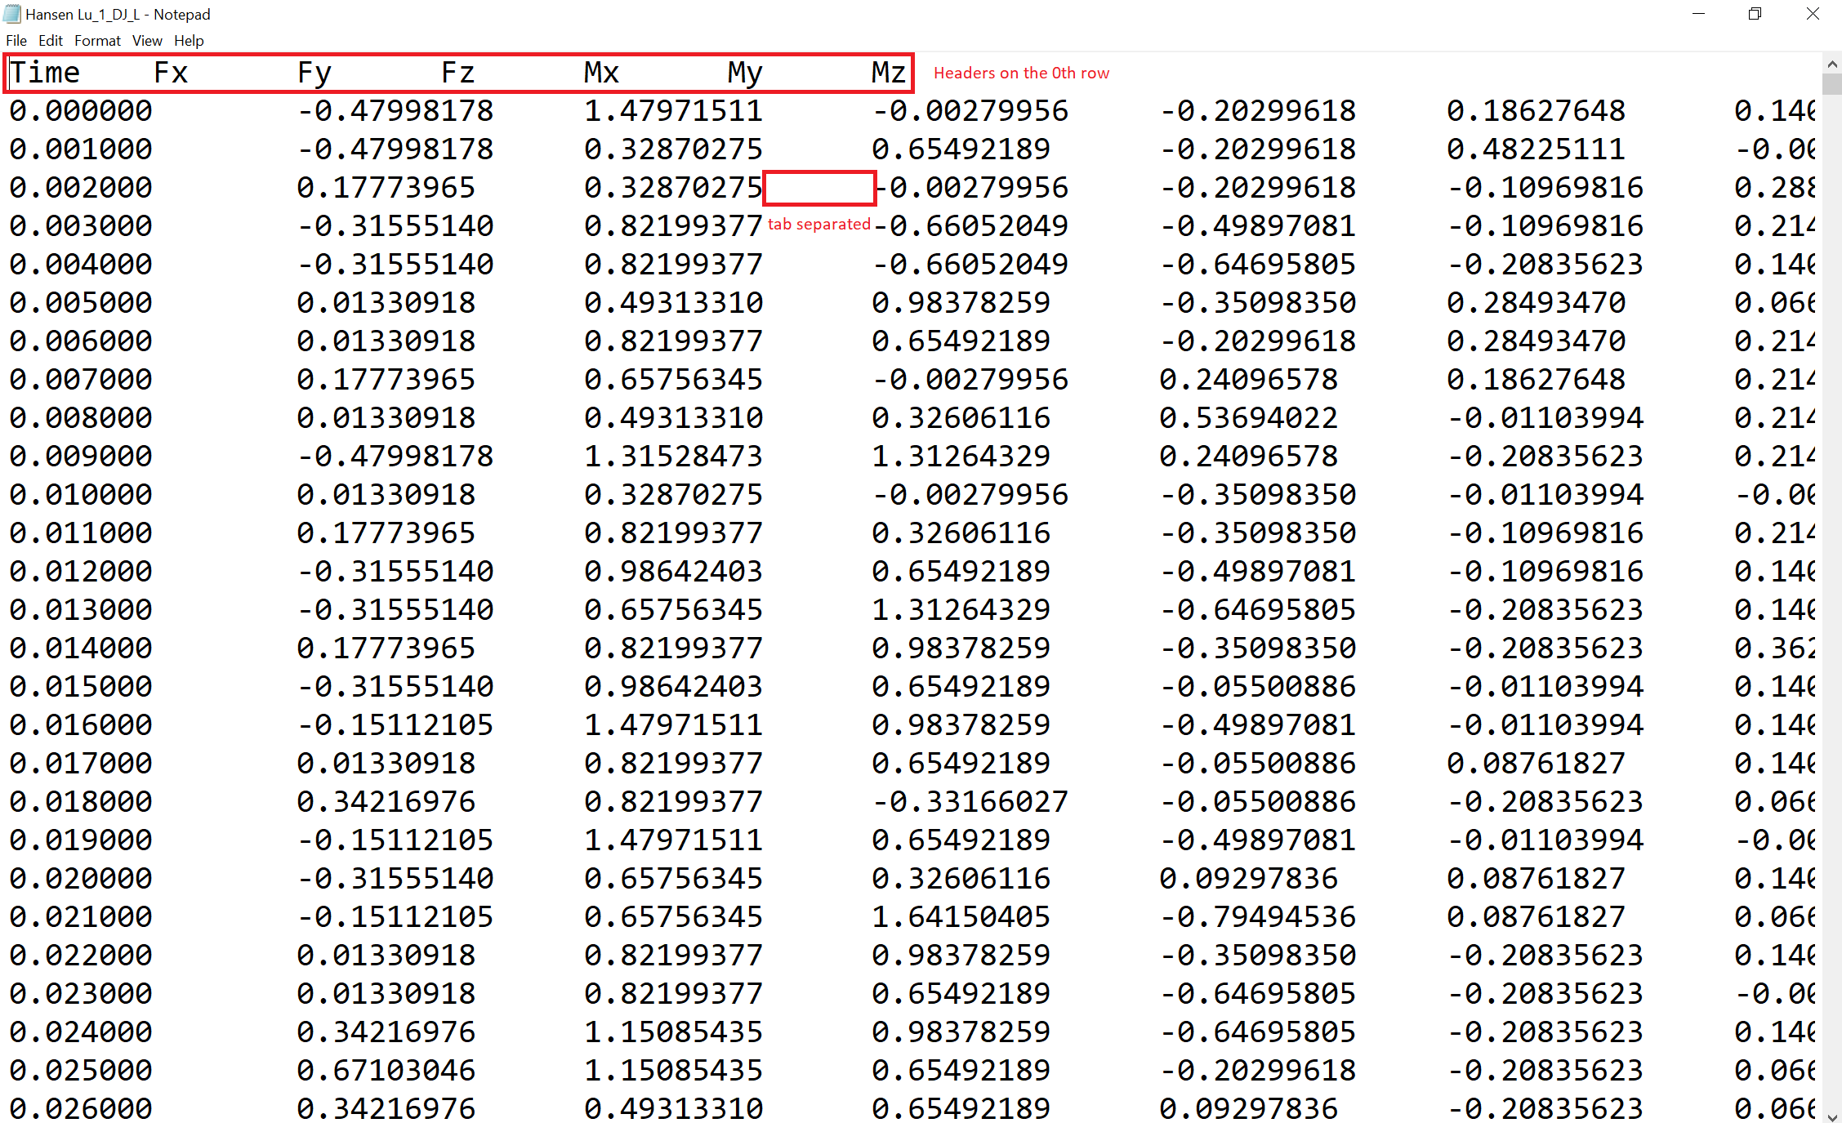Viewport: 1842px width, 1123px height.
Task: Open the Edit menu
Action: (x=51, y=40)
